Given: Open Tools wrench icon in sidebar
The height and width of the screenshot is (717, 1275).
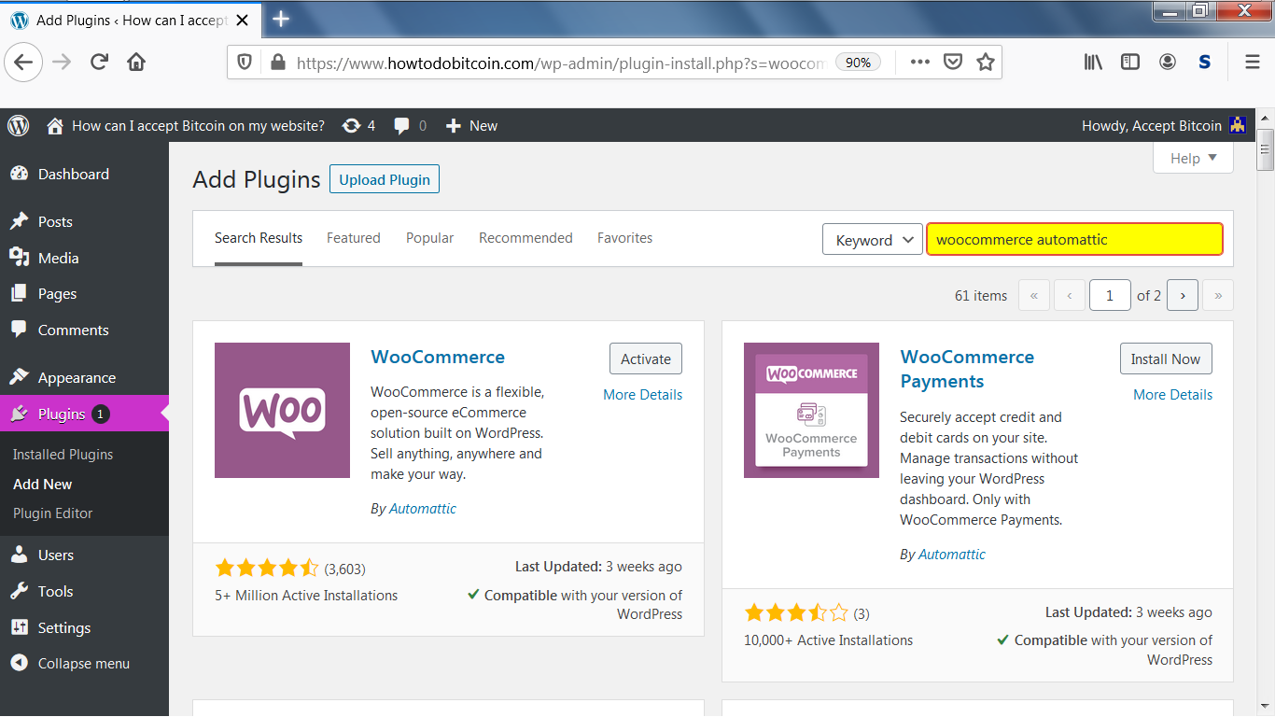Looking at the screenshot, I should (x=19, y=591).
